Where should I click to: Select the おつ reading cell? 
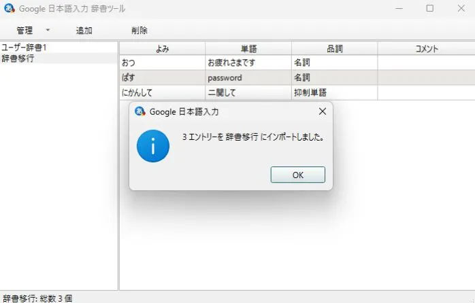163,63
